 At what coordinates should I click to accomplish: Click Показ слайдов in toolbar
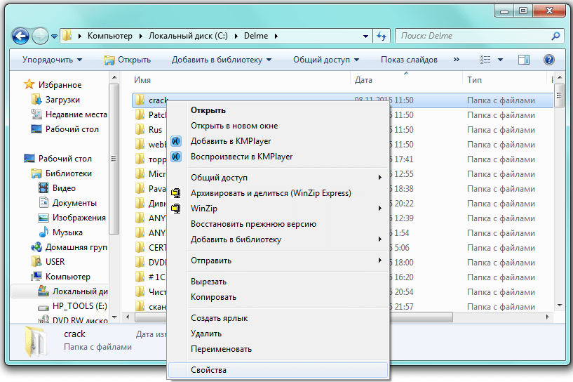[x=409, y=60]
